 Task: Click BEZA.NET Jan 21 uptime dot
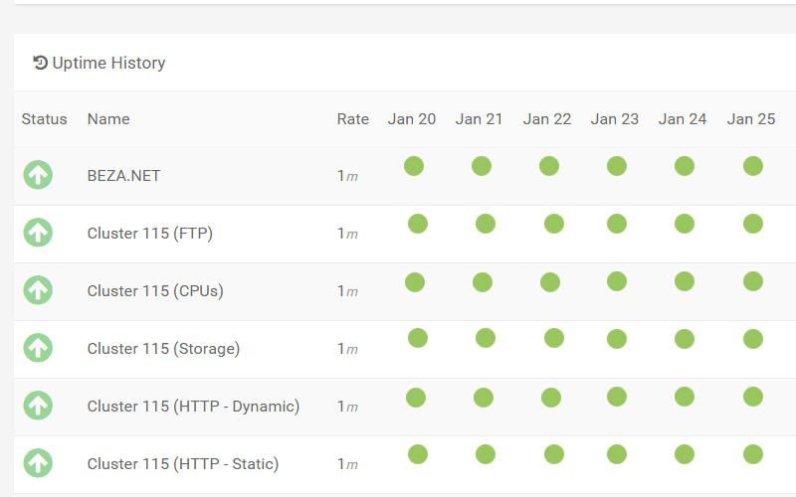pyautogui.click(x=482, y=166)
